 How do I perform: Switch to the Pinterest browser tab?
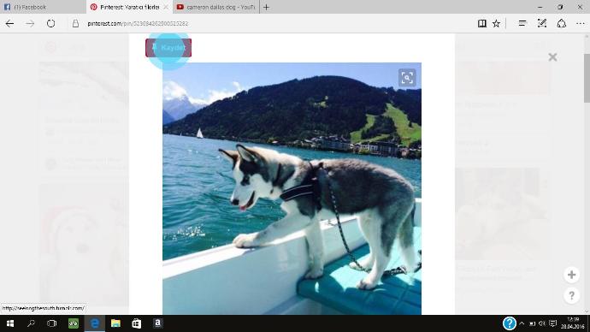tap(129, 7)
